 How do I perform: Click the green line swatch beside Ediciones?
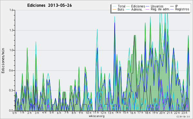tap(128, 6)
